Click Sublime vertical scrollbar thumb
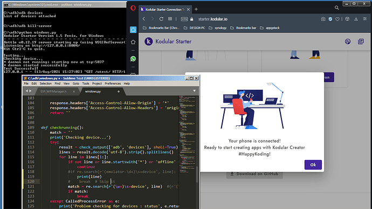Viewport: 372px width, 209px height. [197, 174]
